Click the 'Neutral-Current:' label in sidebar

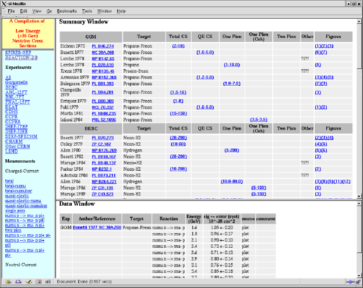pyautogui.click(x=21, y=265)
